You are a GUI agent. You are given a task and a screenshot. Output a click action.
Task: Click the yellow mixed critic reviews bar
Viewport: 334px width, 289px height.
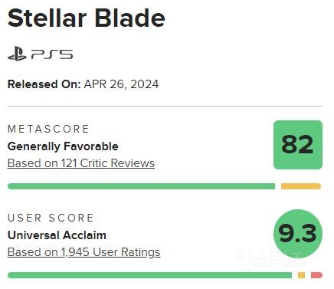click(301, 186)
